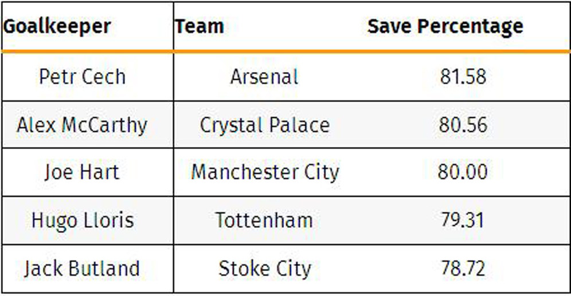Click the 81.58 save percentage value

[463, 77]
